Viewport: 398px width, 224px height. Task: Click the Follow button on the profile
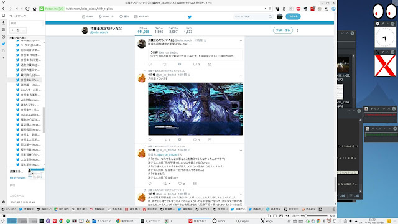(x=283, y=30)
